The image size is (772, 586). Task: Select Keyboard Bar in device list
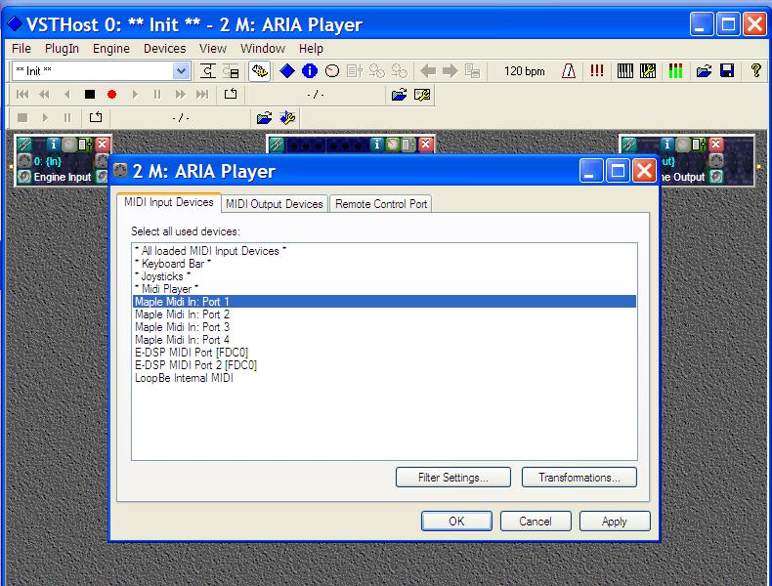[x=384, y=264]
